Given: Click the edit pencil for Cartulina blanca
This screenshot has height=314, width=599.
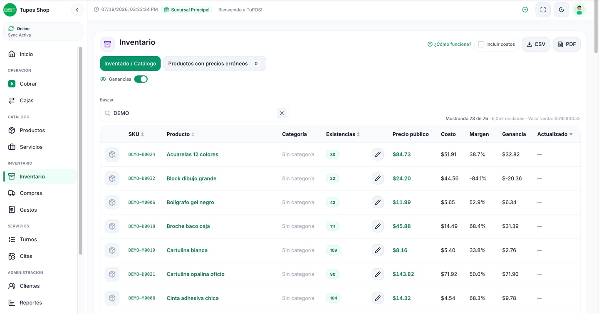Looking at the screenshot, I should tap(378, 250).
